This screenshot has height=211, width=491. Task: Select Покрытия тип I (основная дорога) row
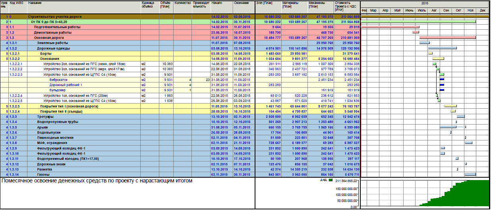tap(180, 106)
